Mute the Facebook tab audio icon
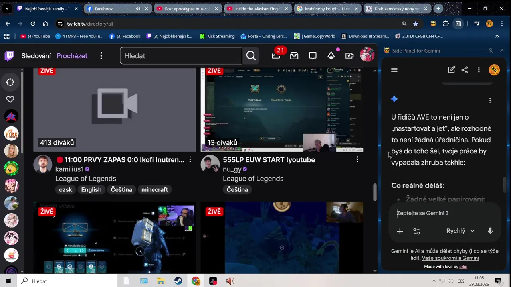 138,8
